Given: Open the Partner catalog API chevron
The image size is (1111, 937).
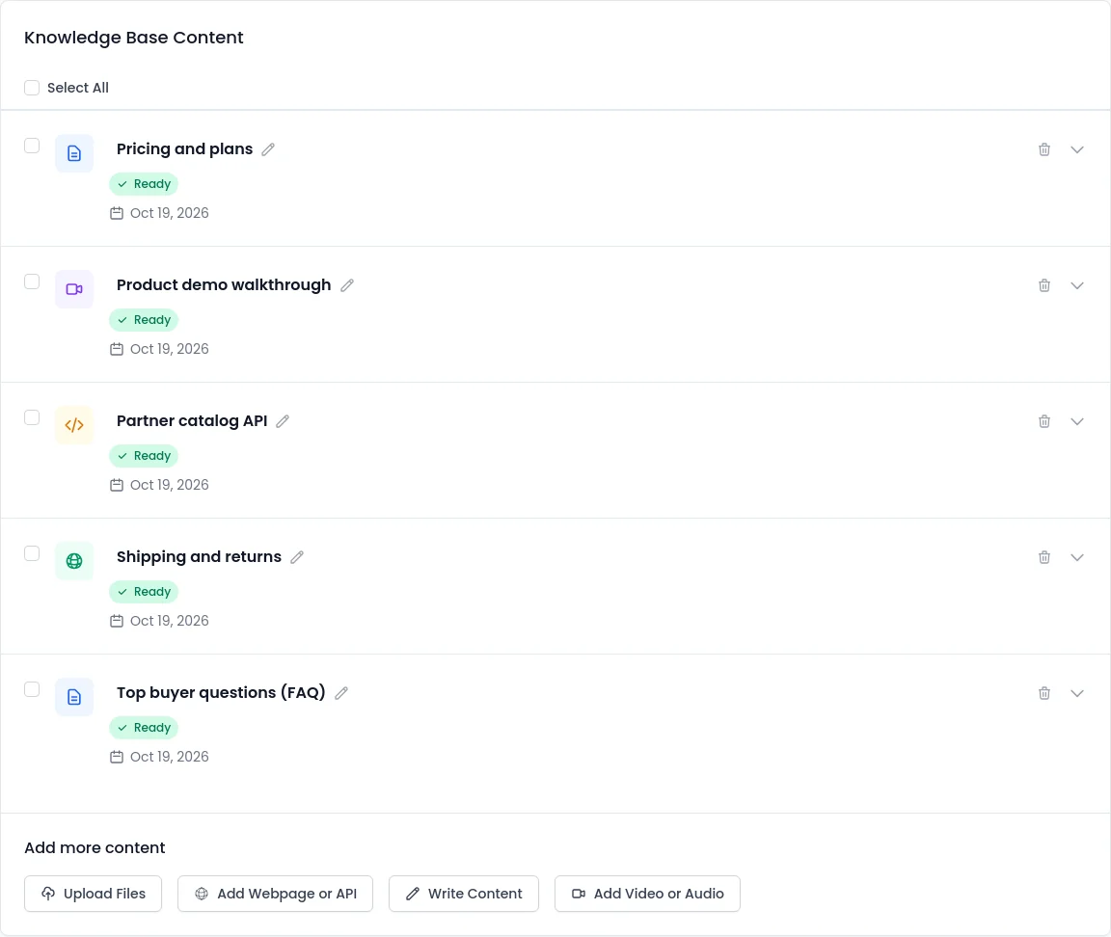Looking at the screenshot, I should (x=1077, y=421).
